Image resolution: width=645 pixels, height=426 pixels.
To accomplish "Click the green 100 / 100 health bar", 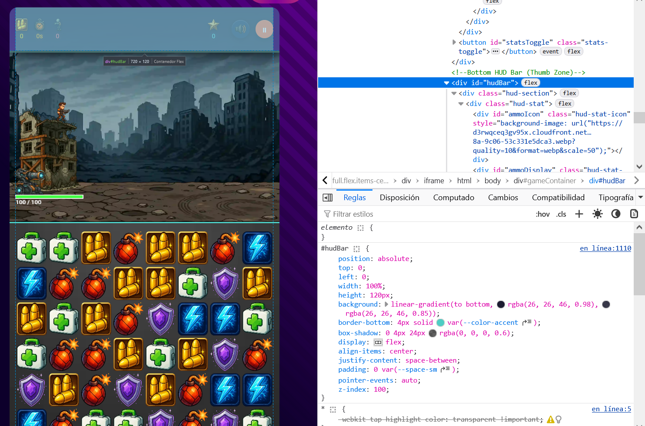I will tap(50, 197).
